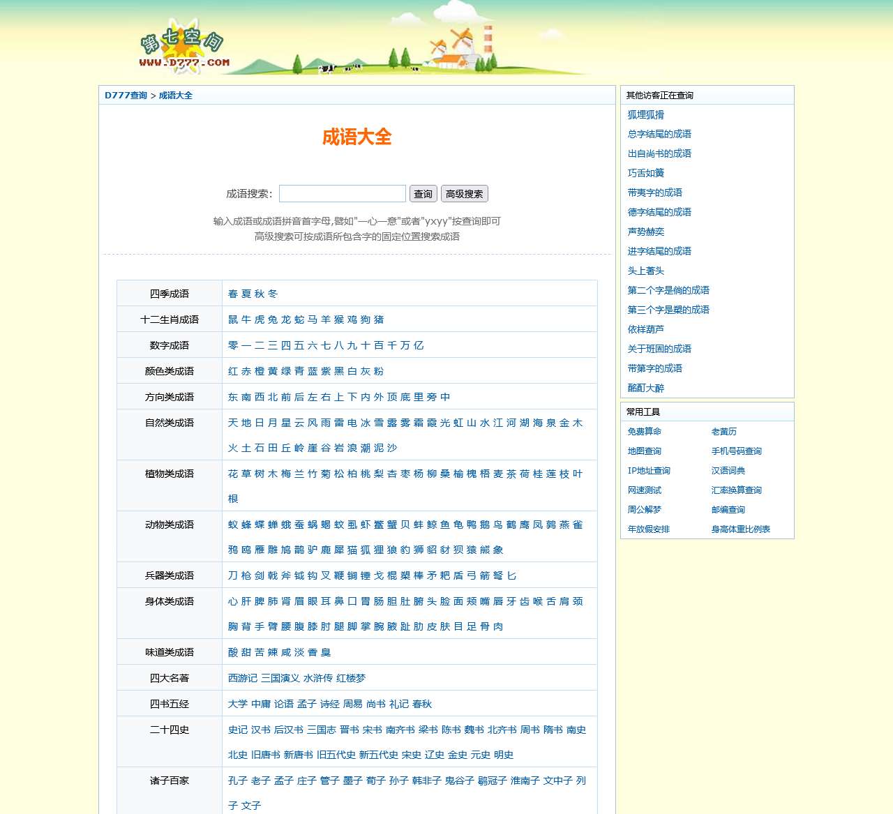This screenshot has width=893, height=814.
Task: Open the 狐埋狐搰 query link
Action: coord(645,114)
